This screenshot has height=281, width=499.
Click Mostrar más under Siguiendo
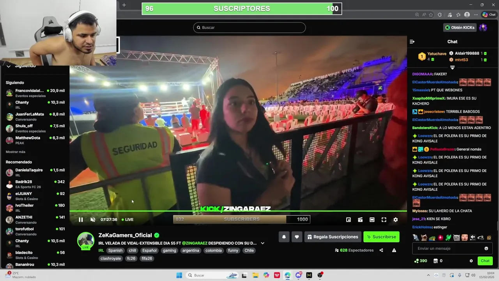pos(16,152)
